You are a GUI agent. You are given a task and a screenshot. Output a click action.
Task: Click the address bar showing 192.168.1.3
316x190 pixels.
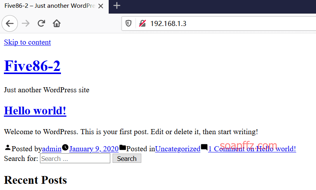pyautogui.click(x=219, y=24)
